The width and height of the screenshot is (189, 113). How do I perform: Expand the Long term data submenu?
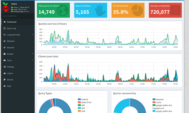pos(33,35)
